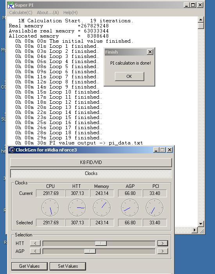Click the Get Values button
This screenshot has width=215, height=274.
pos(29,266)
